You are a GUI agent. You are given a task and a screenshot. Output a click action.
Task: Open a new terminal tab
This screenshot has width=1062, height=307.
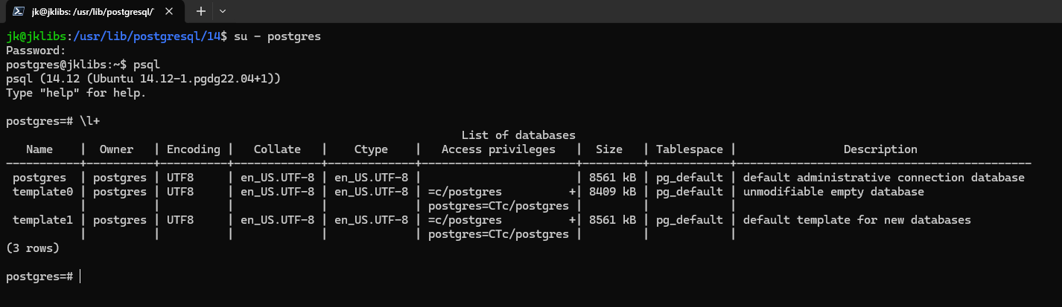pos(201,11)
